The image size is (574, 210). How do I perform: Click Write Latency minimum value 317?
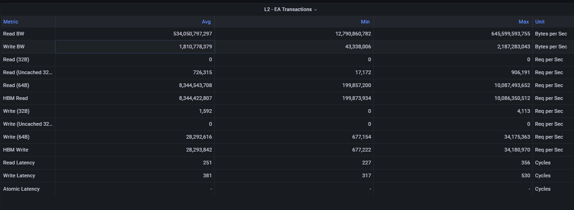coord(367,175)
